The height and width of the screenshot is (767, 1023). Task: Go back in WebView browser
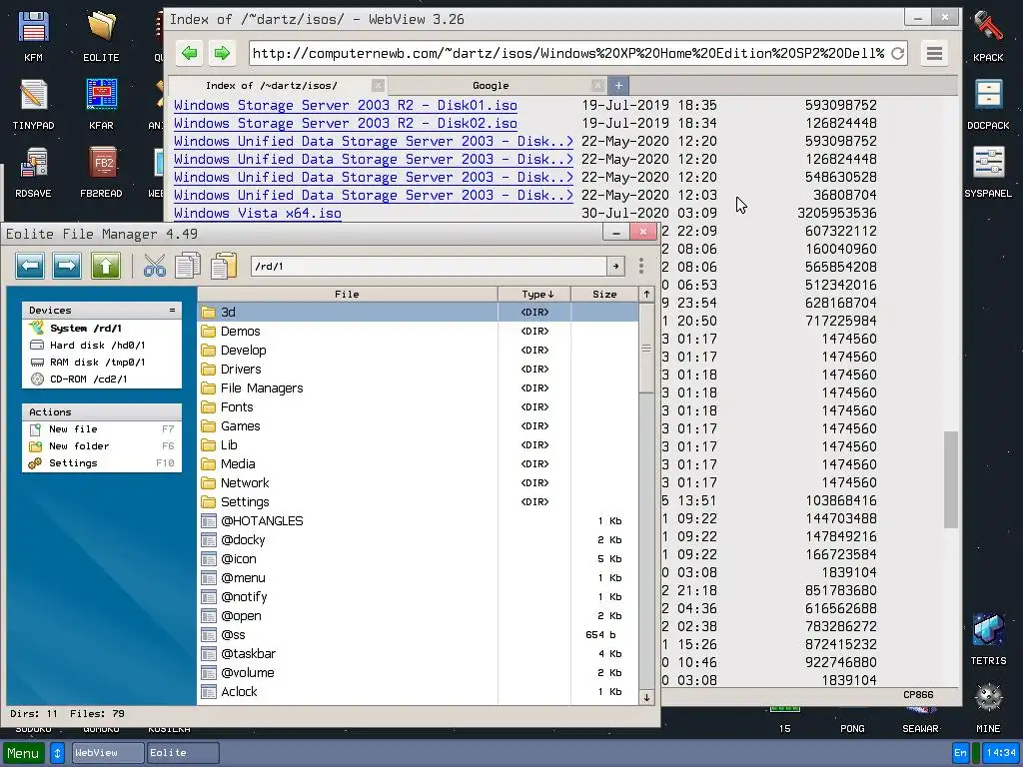[x=189, y=53]
